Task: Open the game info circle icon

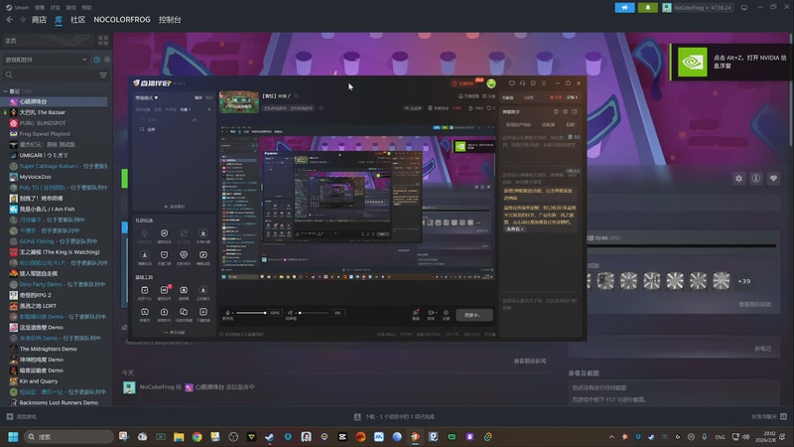Action: click(756, 179)
